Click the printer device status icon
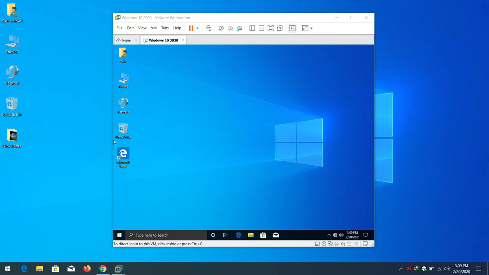 [337, 244]
